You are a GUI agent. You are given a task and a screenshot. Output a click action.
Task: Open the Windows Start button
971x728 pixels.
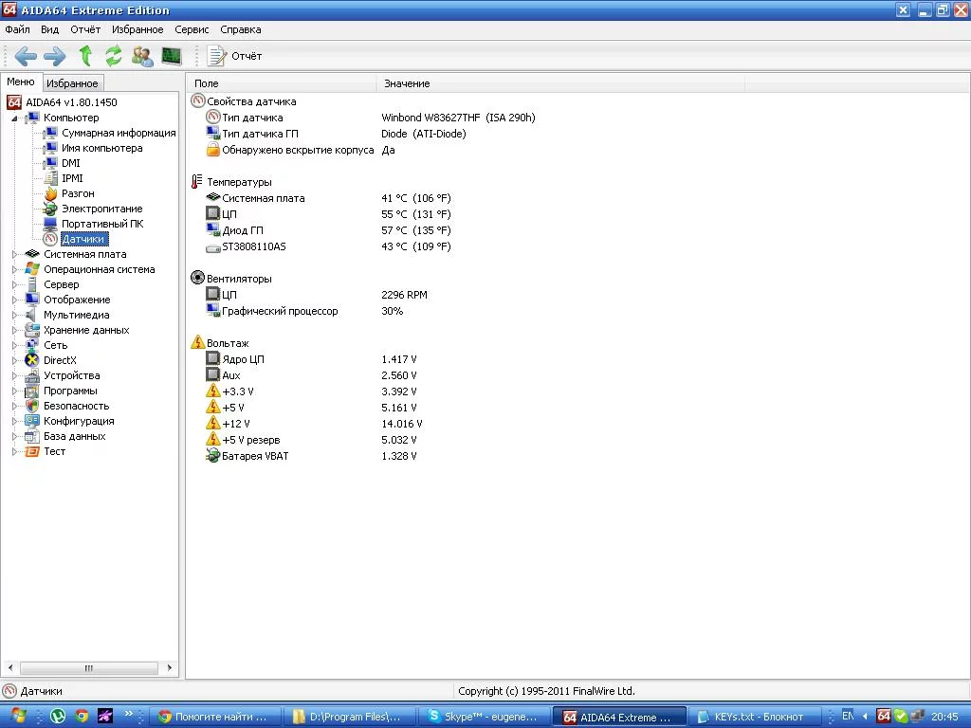coord(19,717)
